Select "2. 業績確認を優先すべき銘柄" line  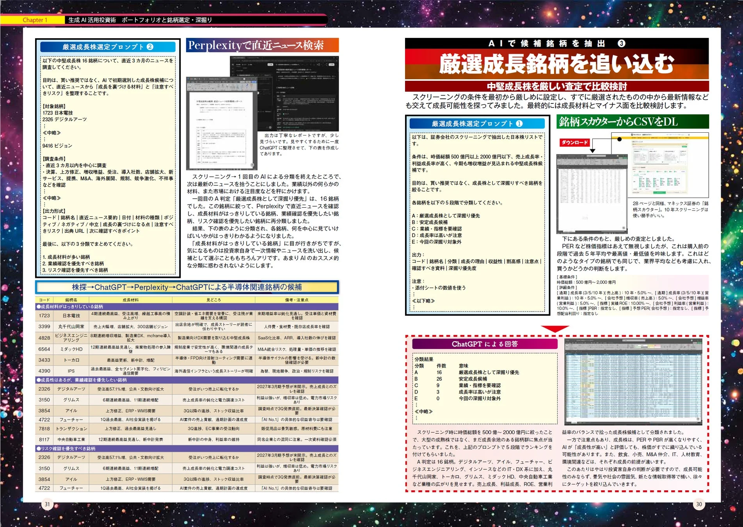click(x=73, y=263)
